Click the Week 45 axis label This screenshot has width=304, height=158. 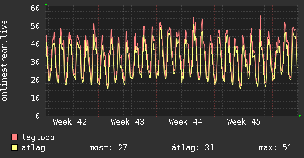pos(244,122)
